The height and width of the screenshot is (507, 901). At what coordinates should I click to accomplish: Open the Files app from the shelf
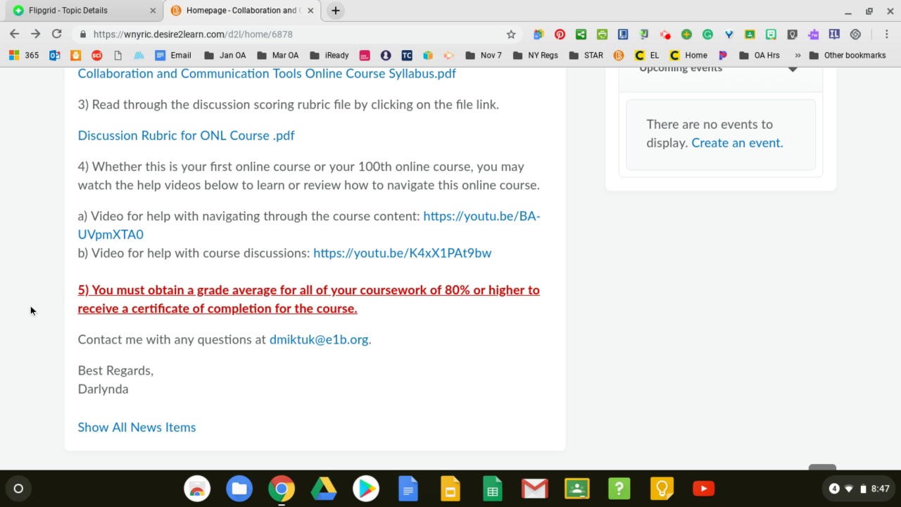coord(239,488)
